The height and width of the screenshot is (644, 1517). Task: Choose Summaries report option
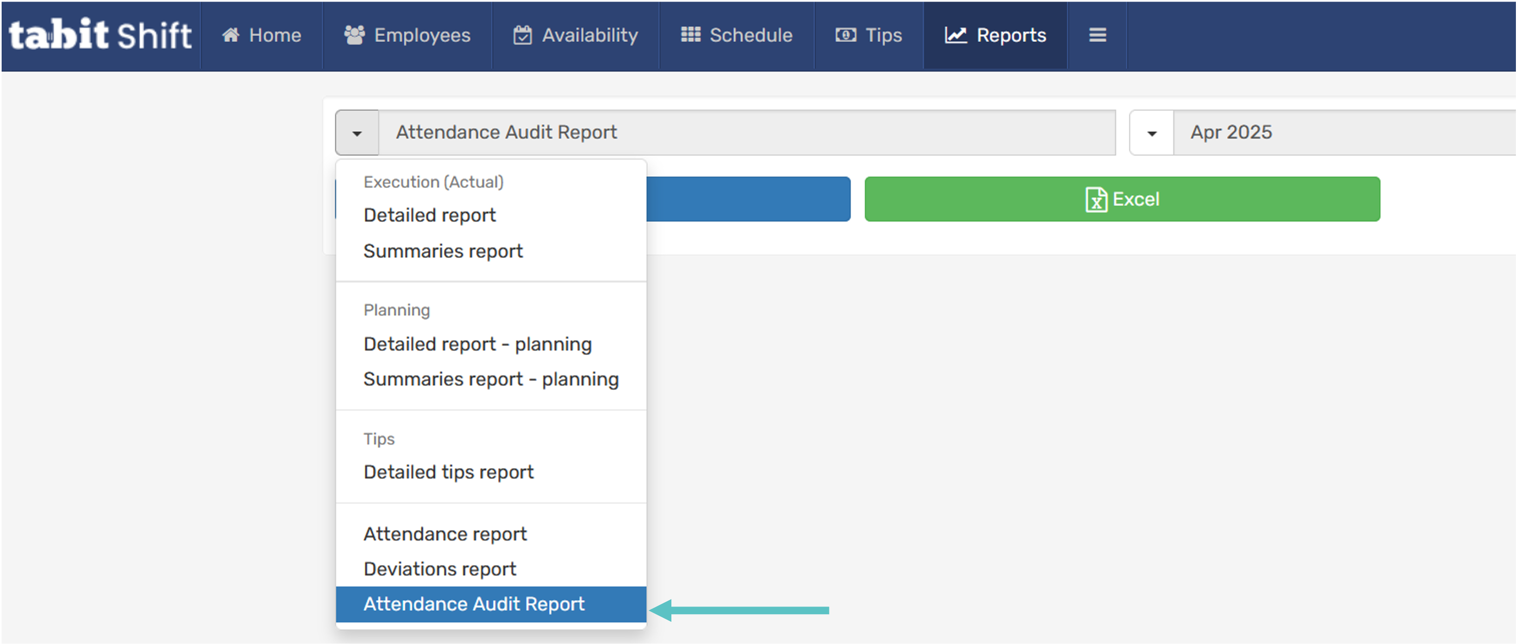[x=443, y=251]
